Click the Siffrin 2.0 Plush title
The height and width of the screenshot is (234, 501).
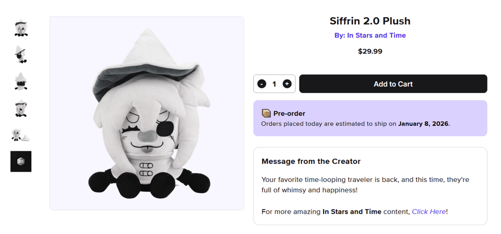[370, 21]
